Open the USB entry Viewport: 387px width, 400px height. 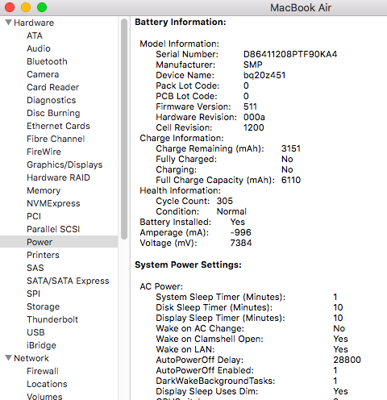[35, 332]
